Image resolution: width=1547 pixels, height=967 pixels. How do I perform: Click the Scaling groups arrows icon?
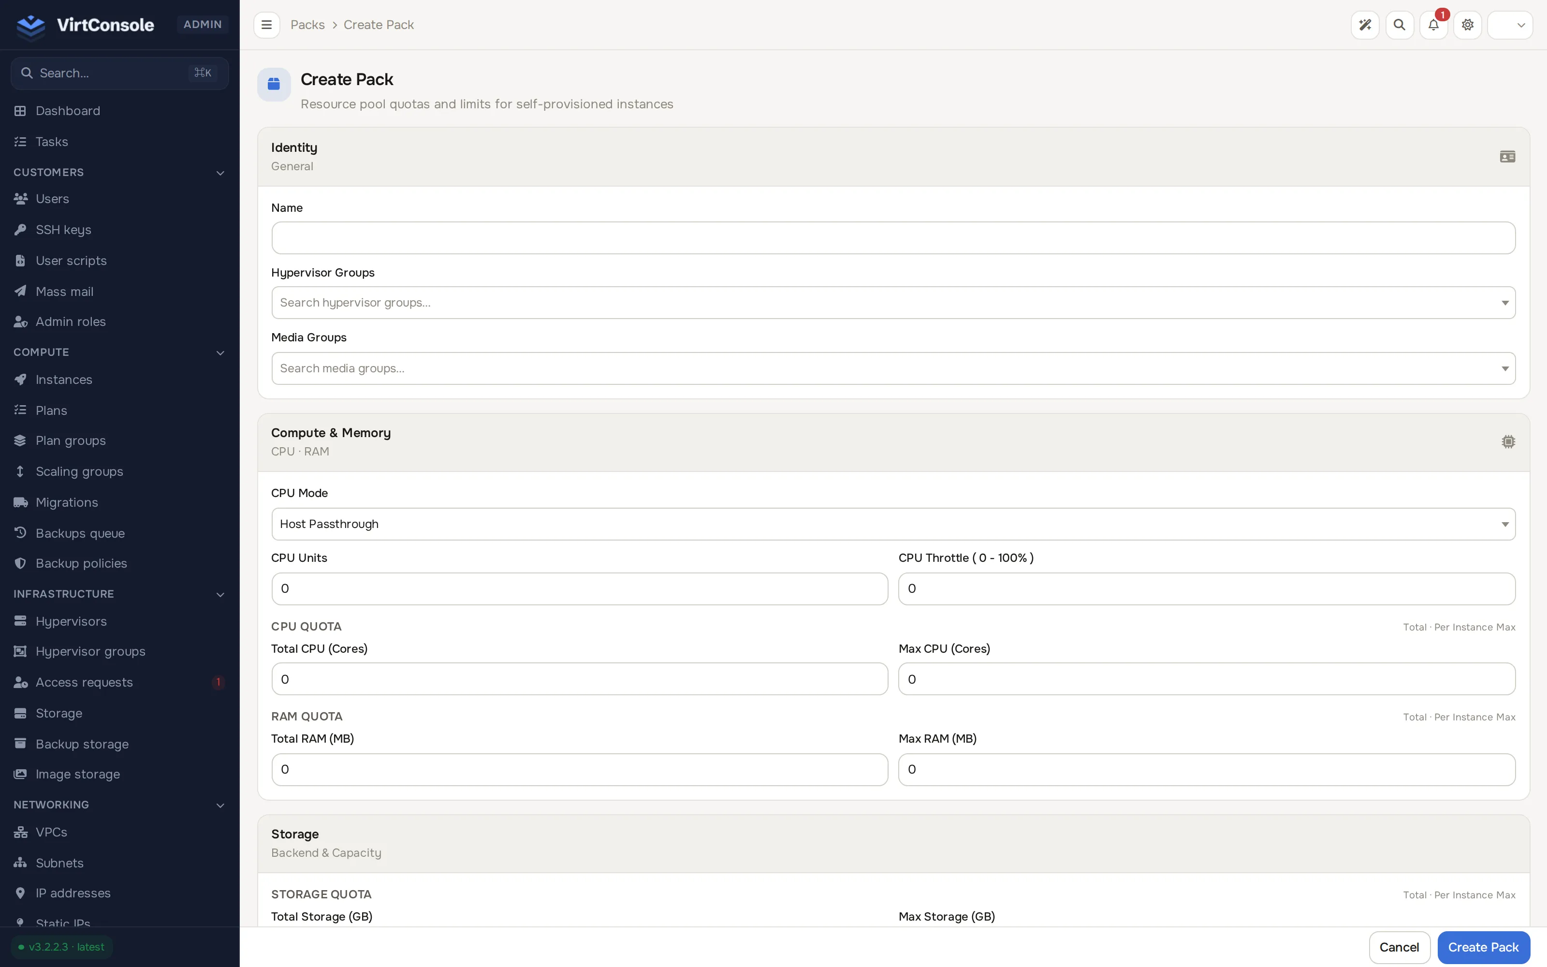20,471
